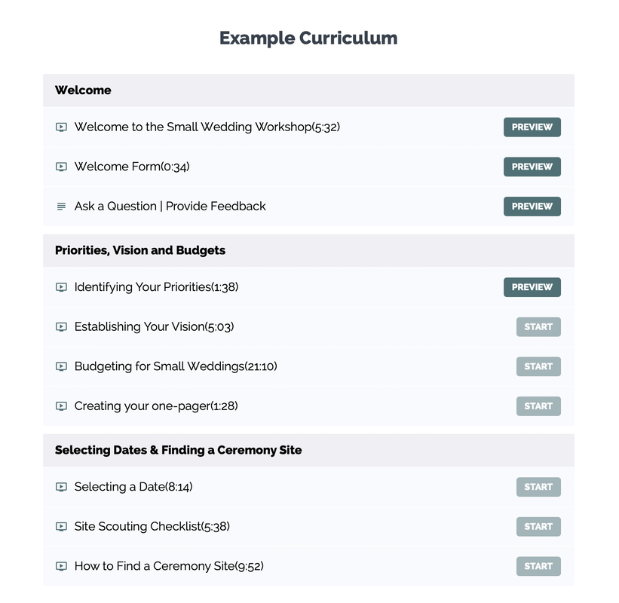Select the Priorities, Vision and Budgets section header
The height and width of the screenshot is (603, 619).
(x=140, y=250)
